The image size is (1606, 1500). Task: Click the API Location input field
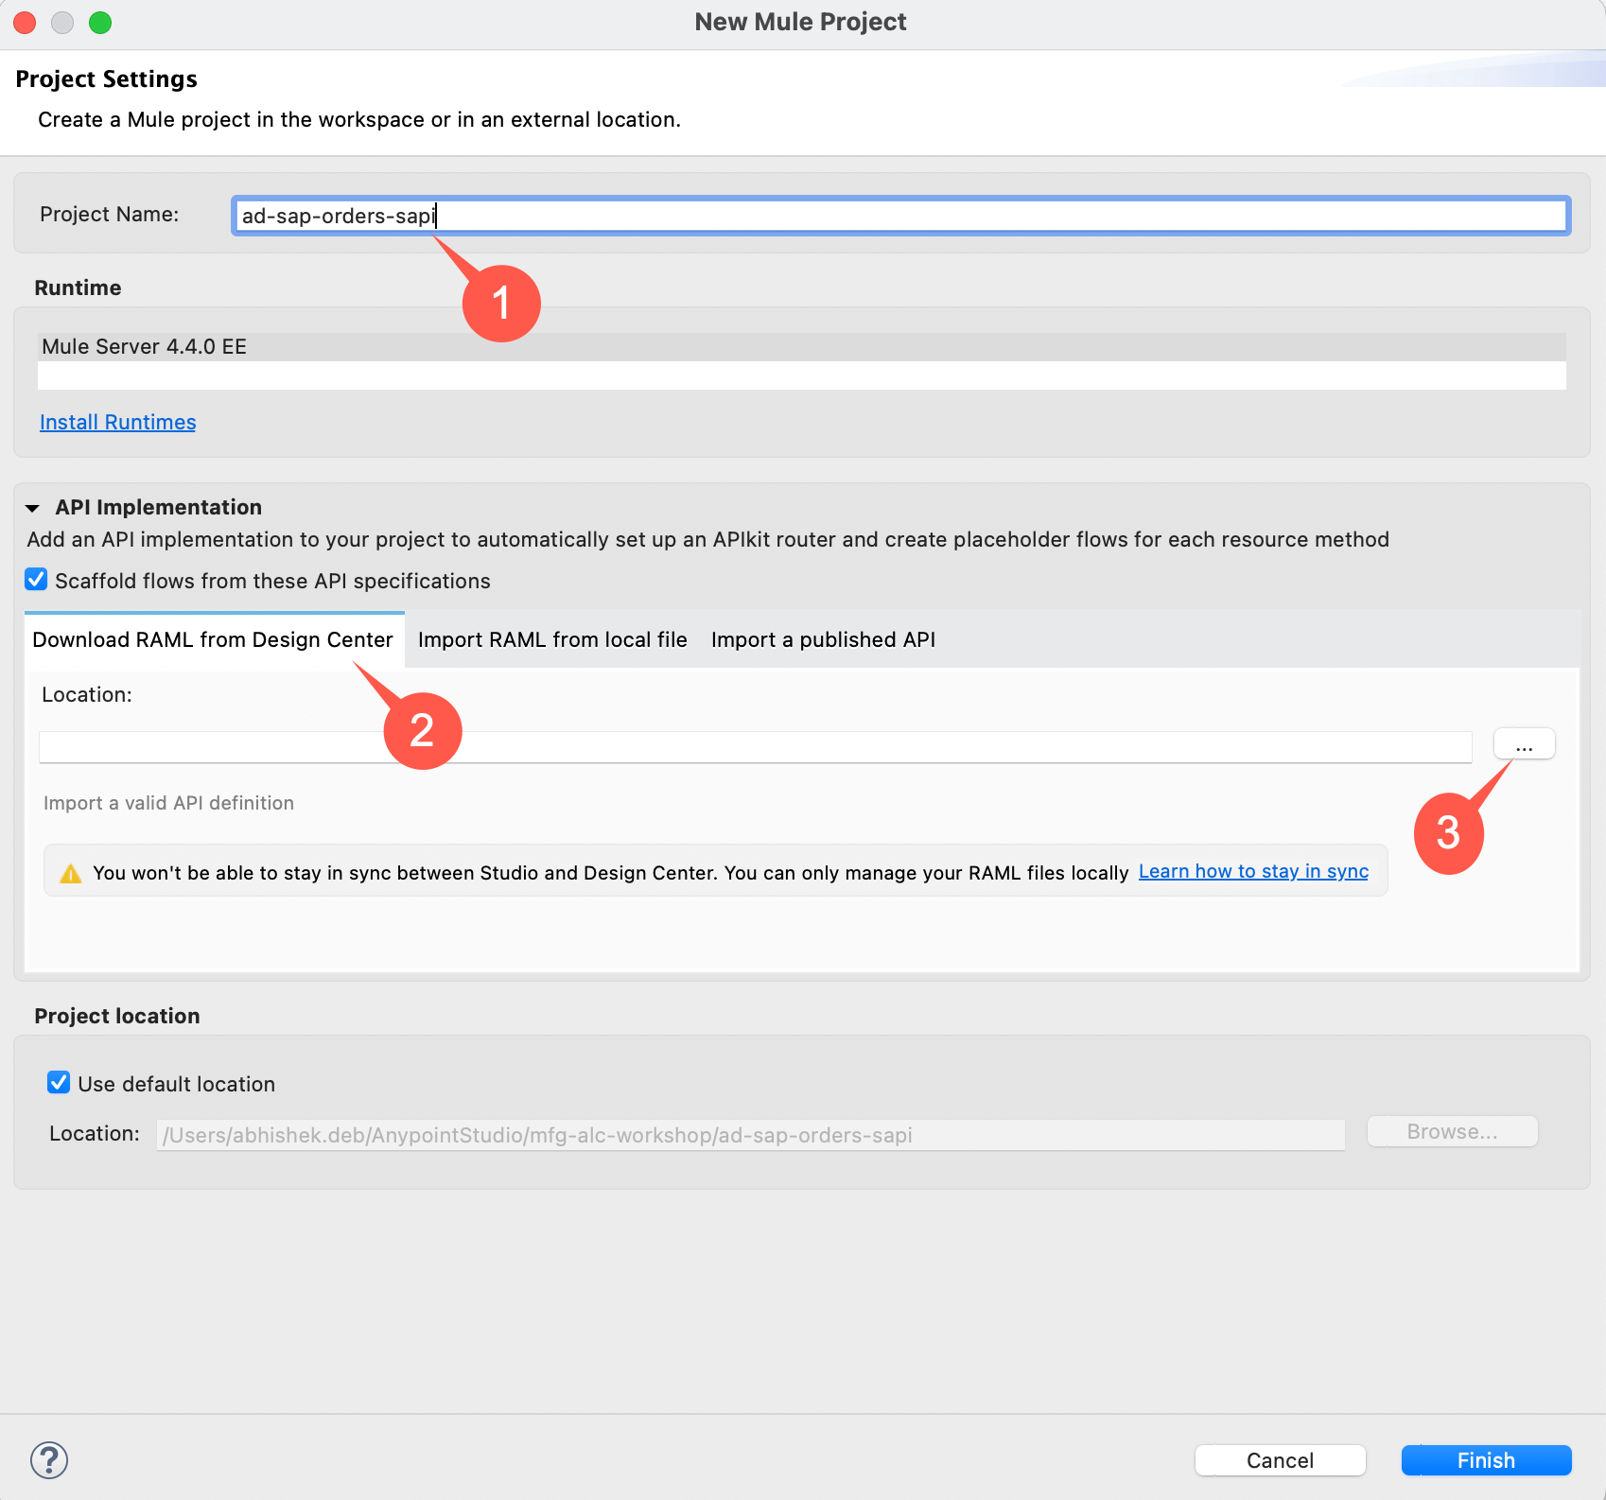(x=755, y=746)
